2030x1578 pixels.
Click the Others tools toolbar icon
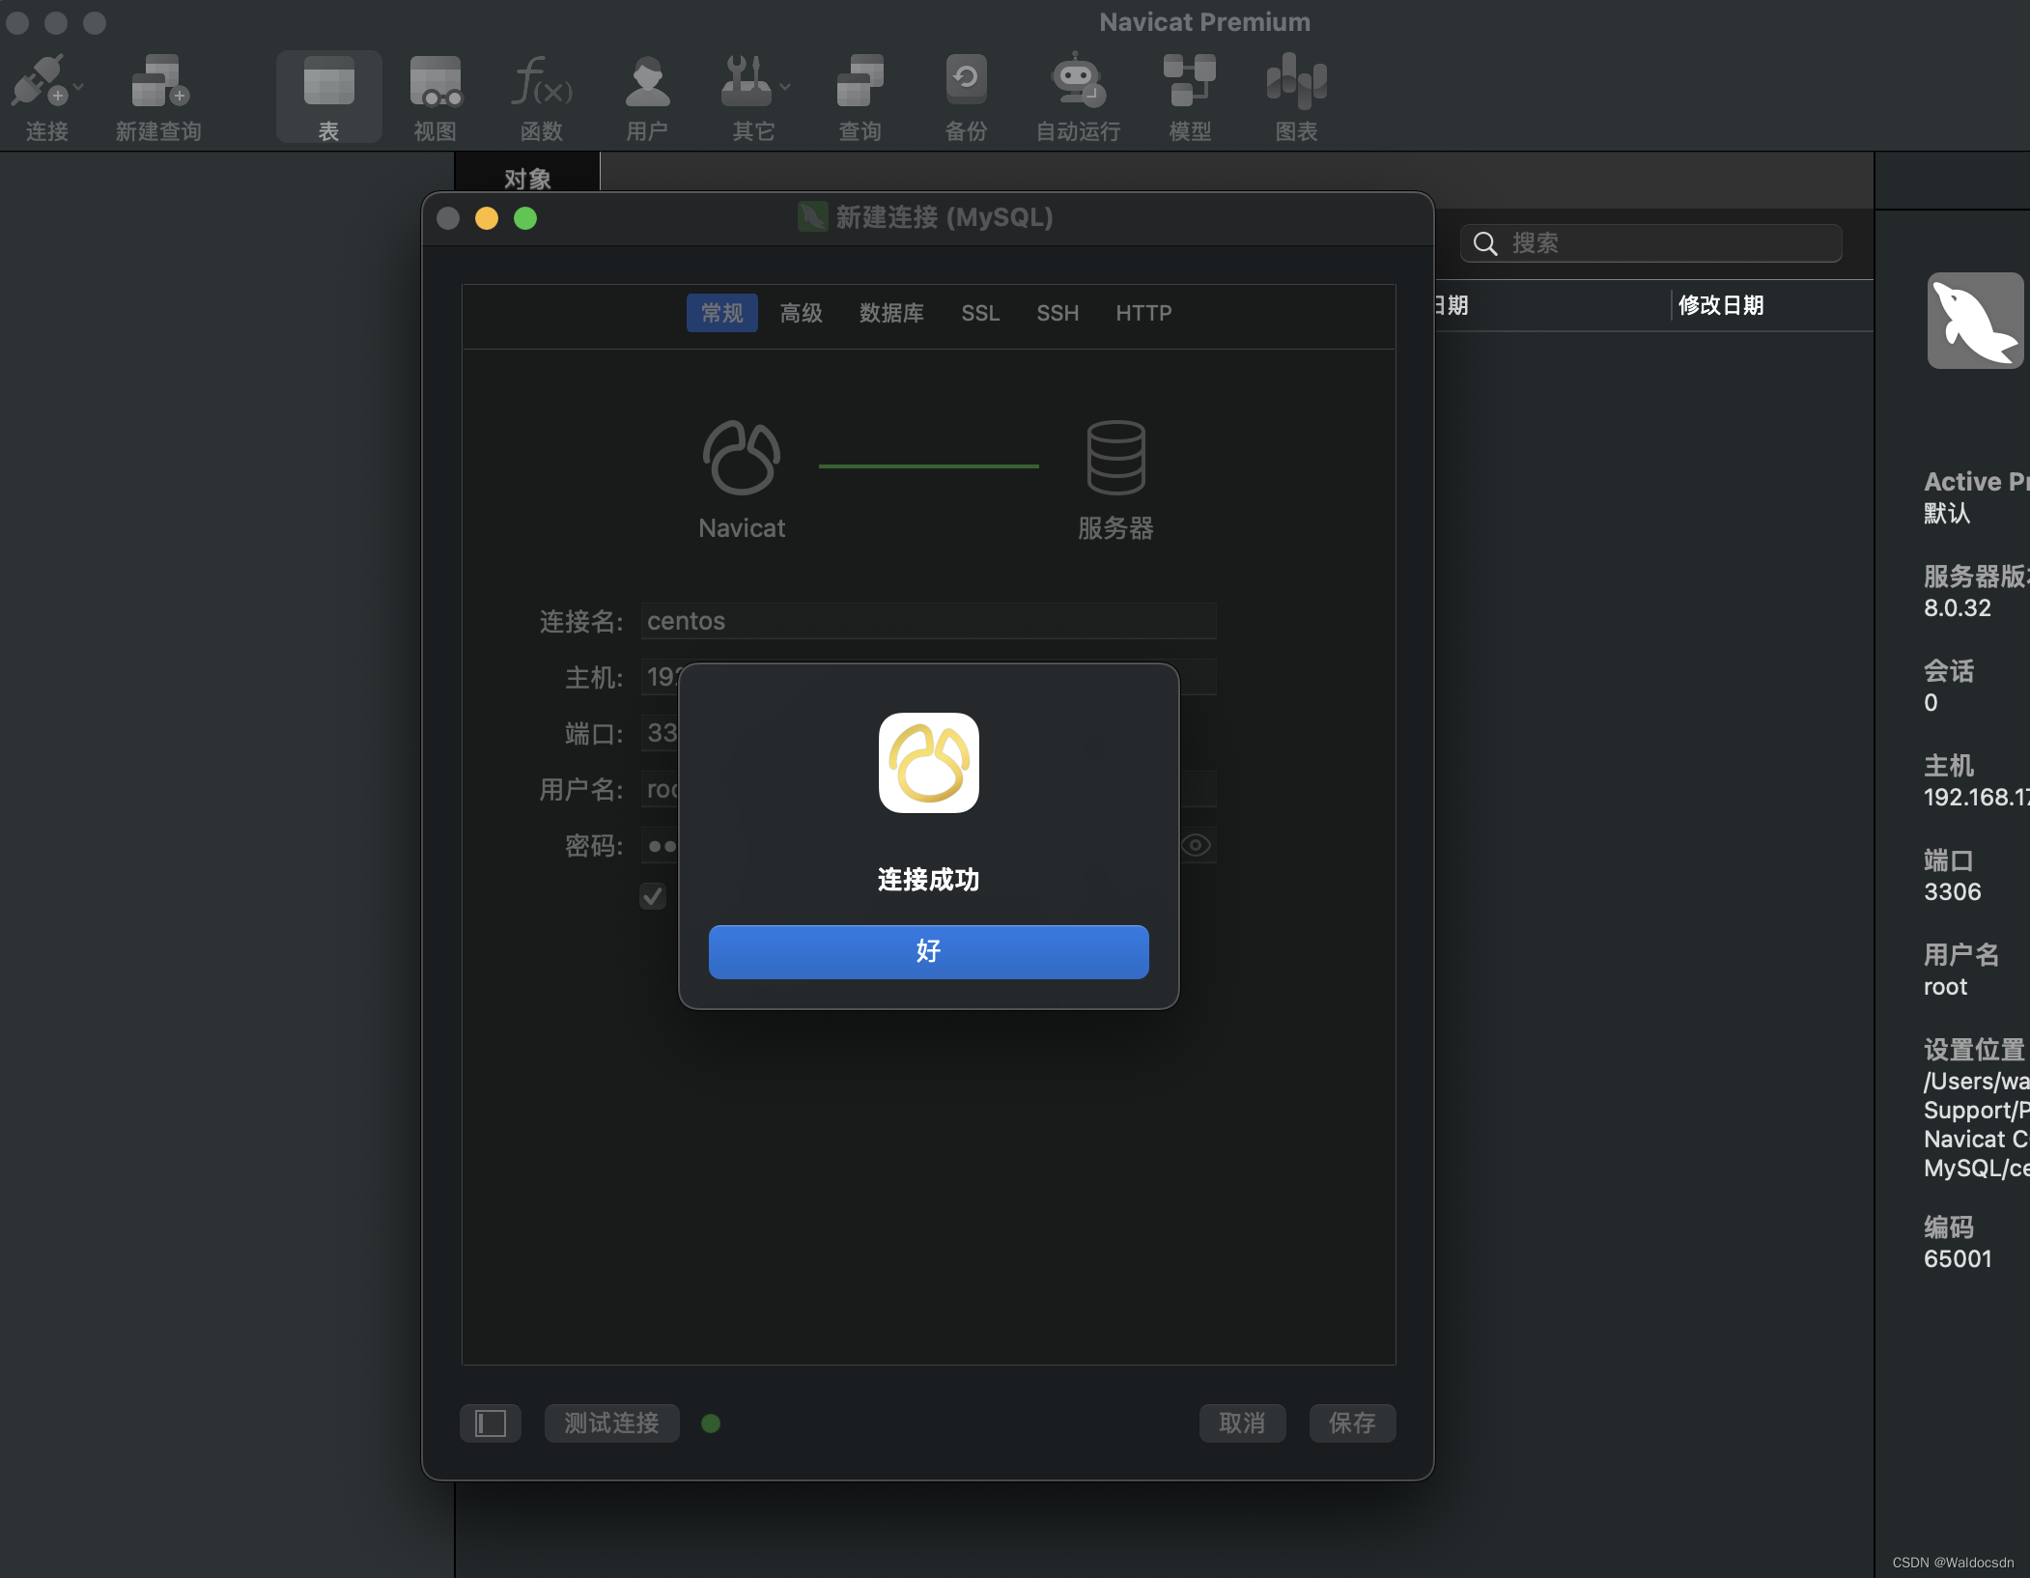[745, 80]
